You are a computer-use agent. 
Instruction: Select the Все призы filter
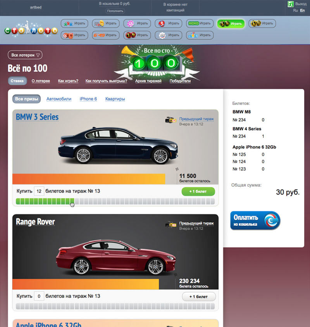coord(26,99)
